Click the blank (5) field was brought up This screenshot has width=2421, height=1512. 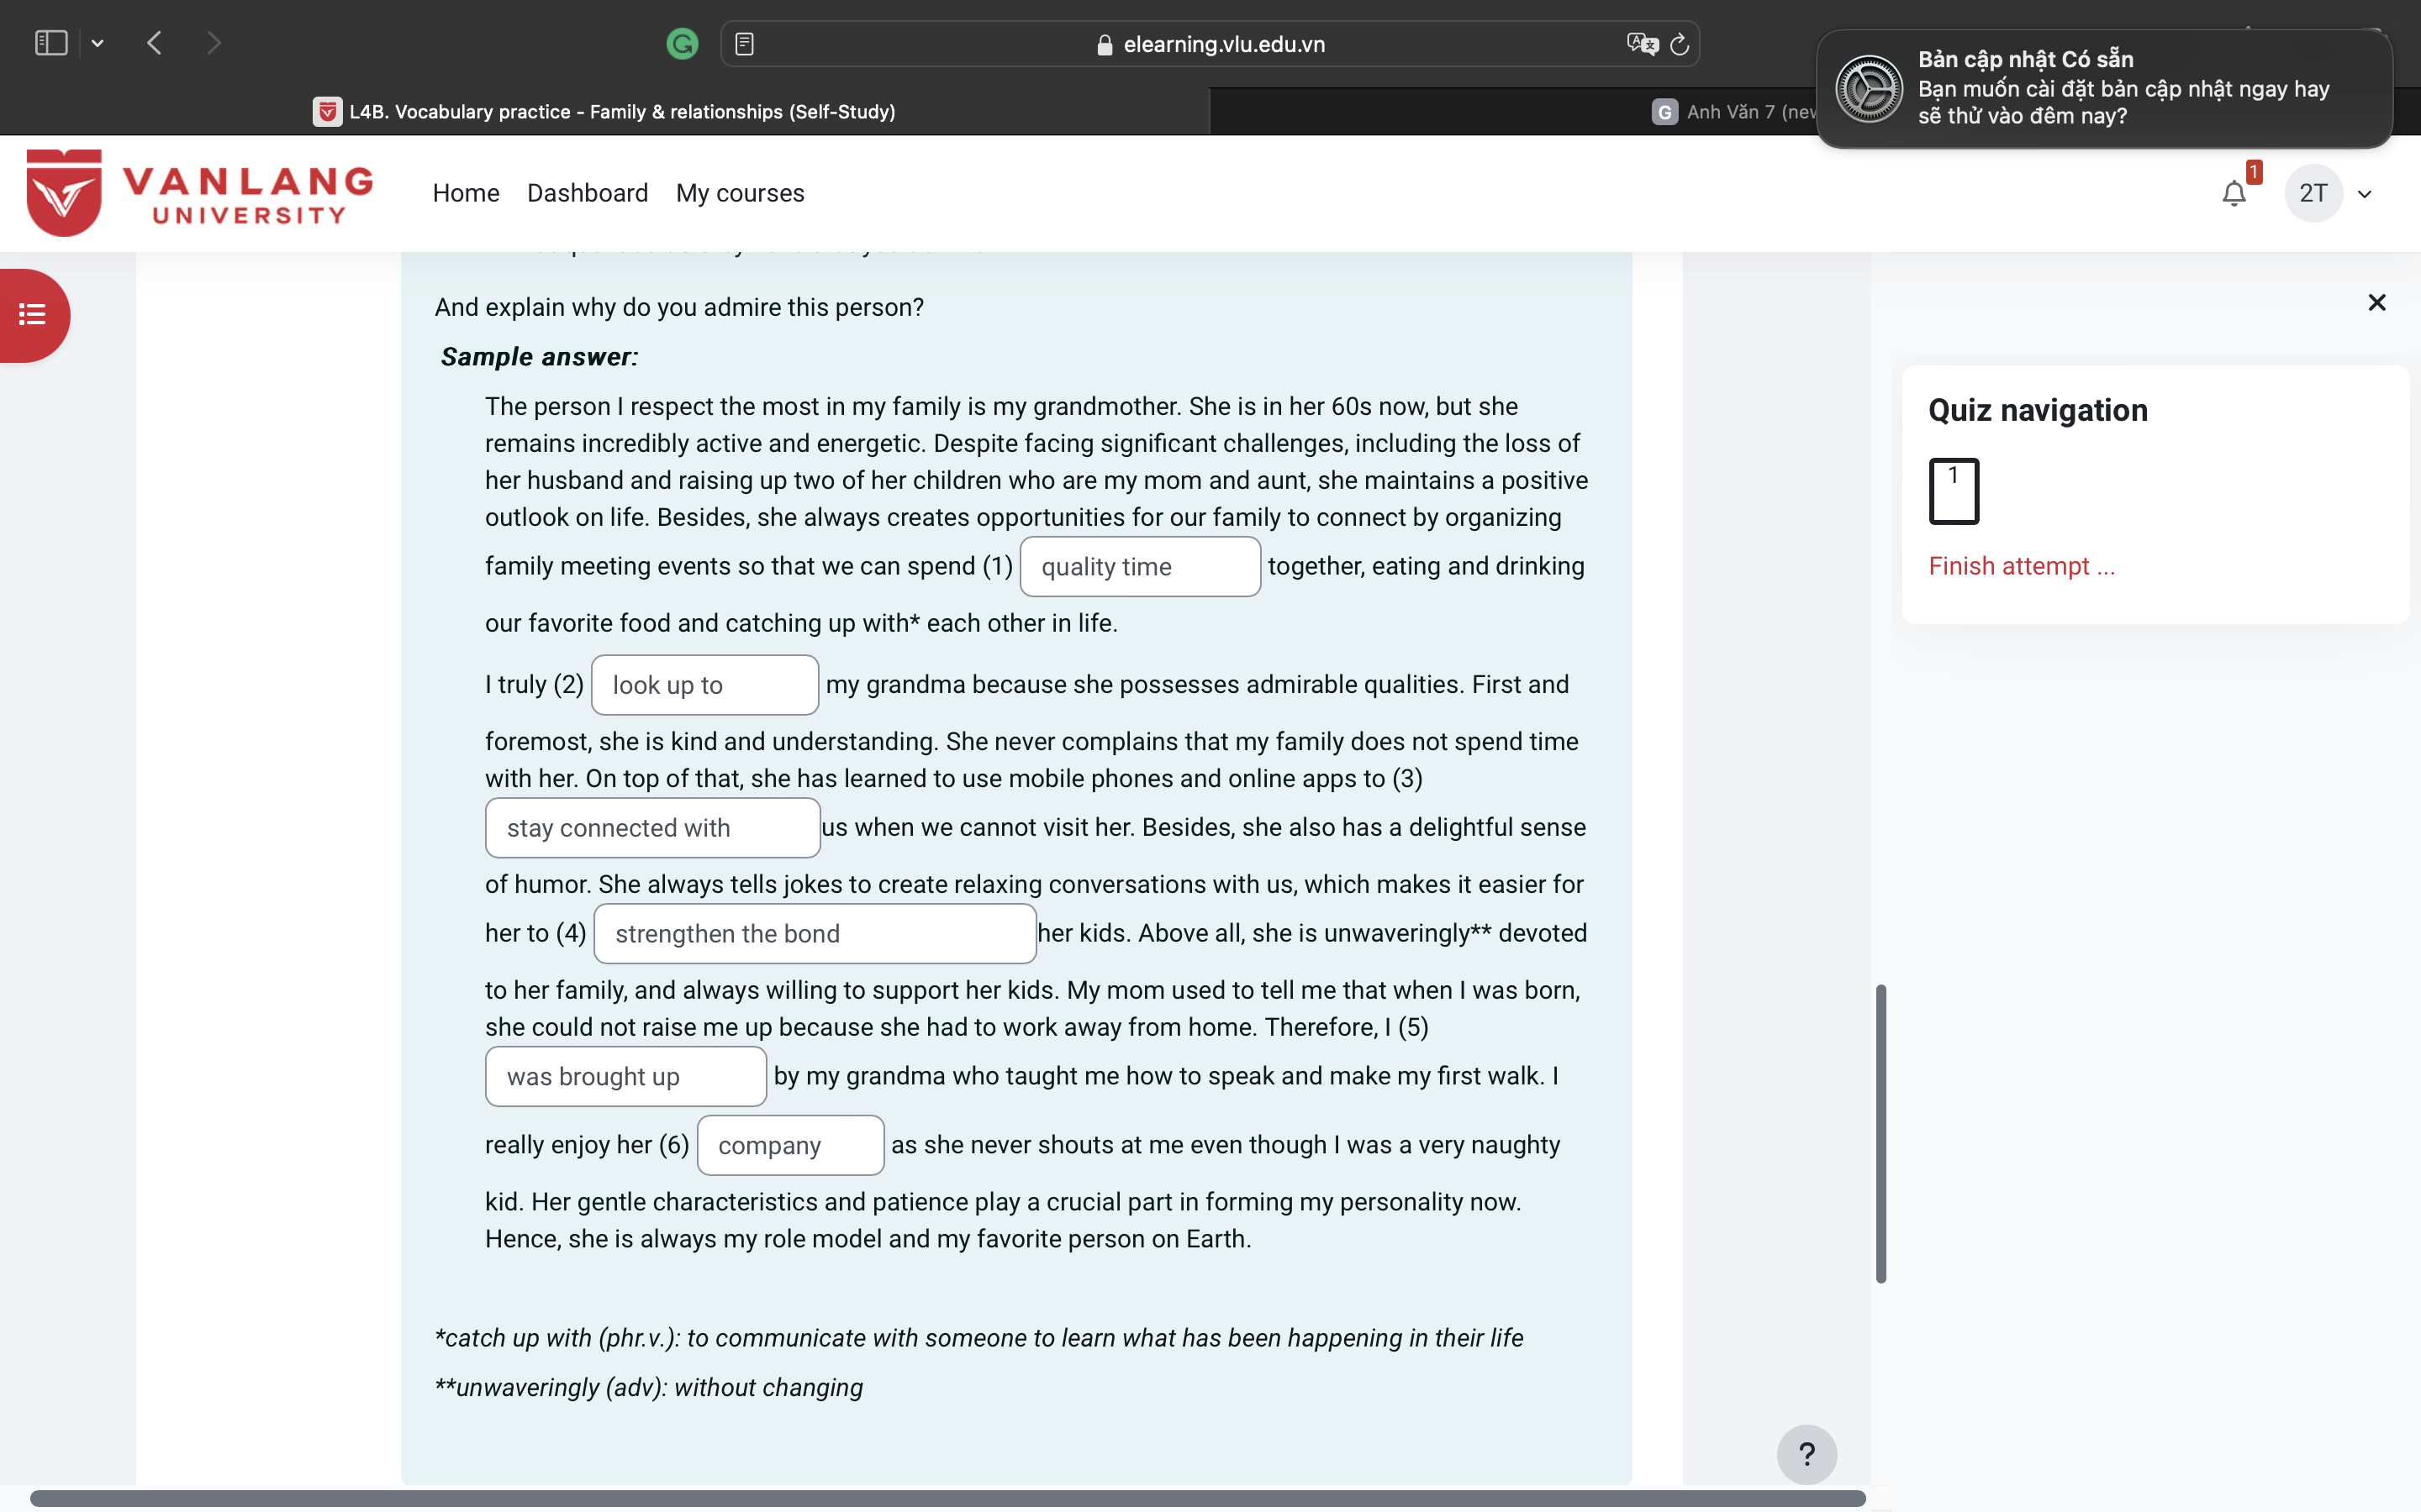click(x=625, y=1076)
